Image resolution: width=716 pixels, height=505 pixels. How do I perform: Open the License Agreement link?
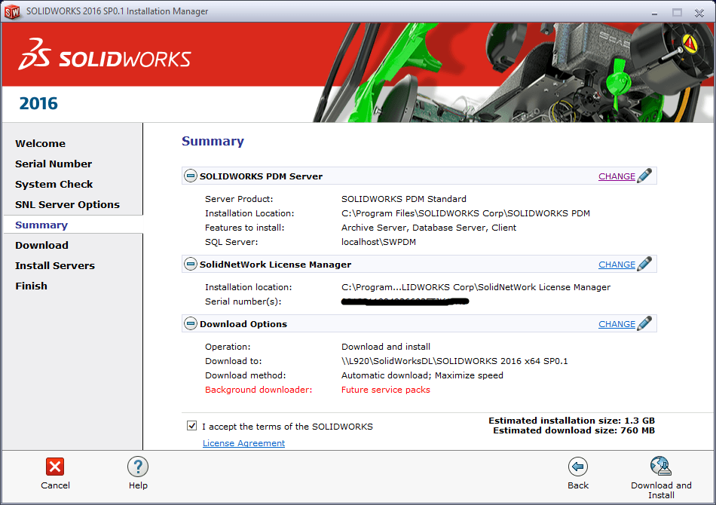[243, 443]
